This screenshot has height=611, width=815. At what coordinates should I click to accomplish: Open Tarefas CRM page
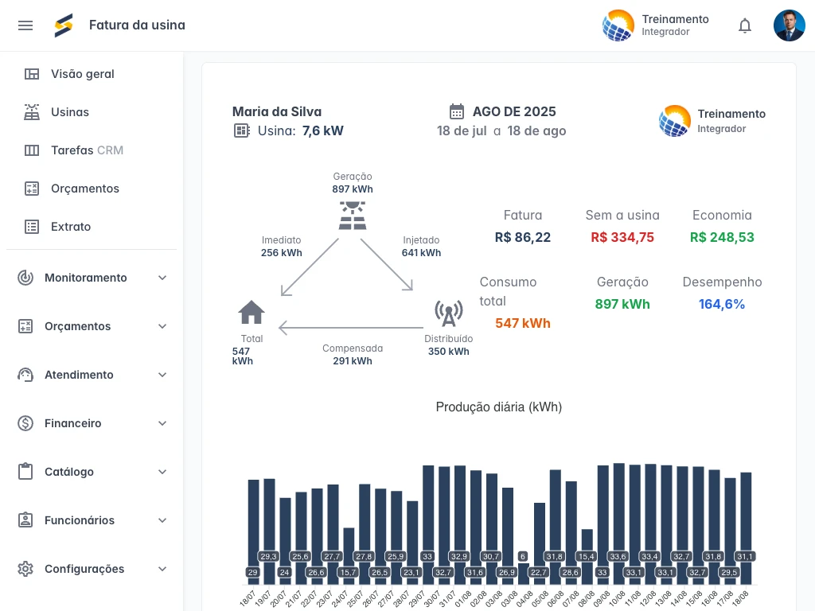point(87,150)
